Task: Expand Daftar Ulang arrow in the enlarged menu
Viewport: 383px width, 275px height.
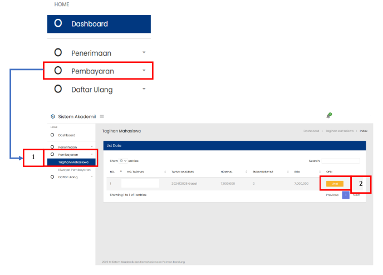Action: 144,89
